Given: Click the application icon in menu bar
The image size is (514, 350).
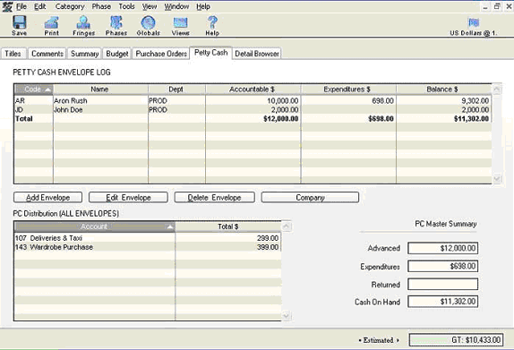Looking at the screenshot, I should (7, 6).
